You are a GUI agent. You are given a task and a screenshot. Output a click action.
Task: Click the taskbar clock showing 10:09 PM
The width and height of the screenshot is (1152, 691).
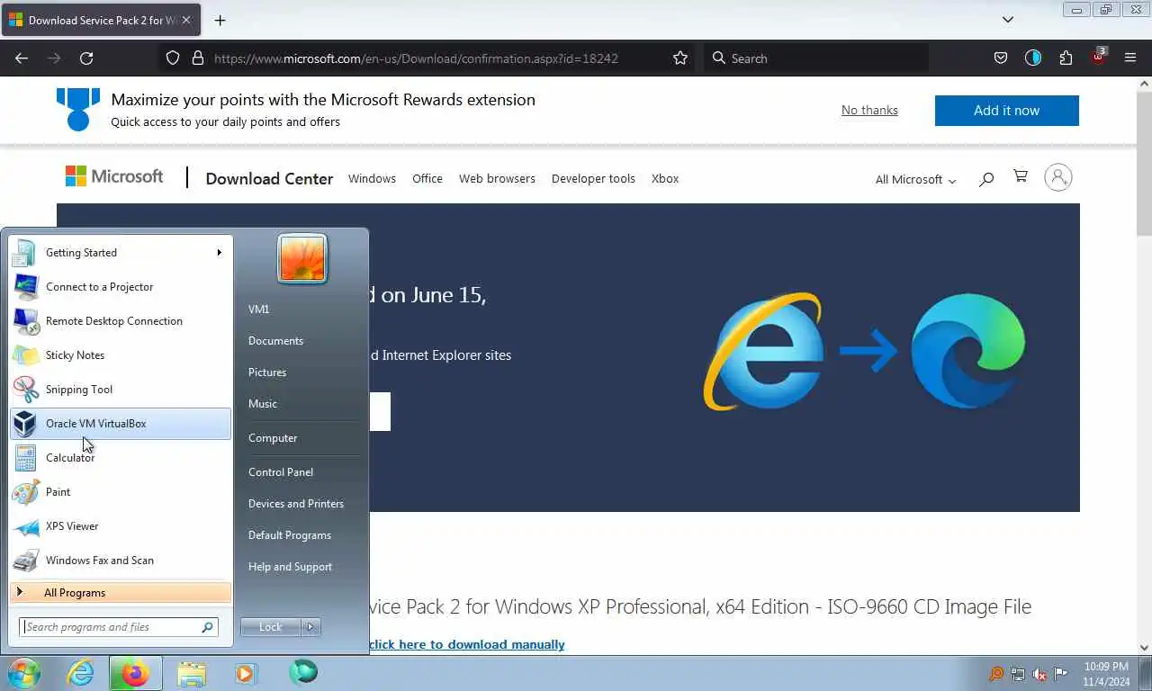[x=1106, y=674]
